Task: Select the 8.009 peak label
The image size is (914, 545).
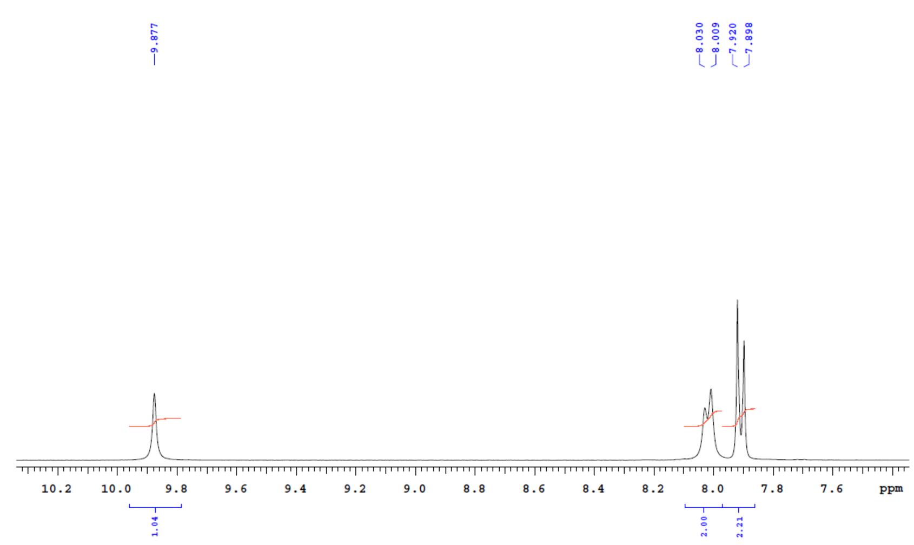Action: (716, 37)
